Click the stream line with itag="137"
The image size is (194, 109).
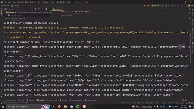tap(94, 76)
